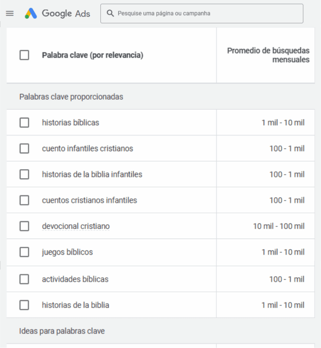
Task: Sort by "Promedio de búsquedas mensuales" column
Action: click(x=268, y=55)
